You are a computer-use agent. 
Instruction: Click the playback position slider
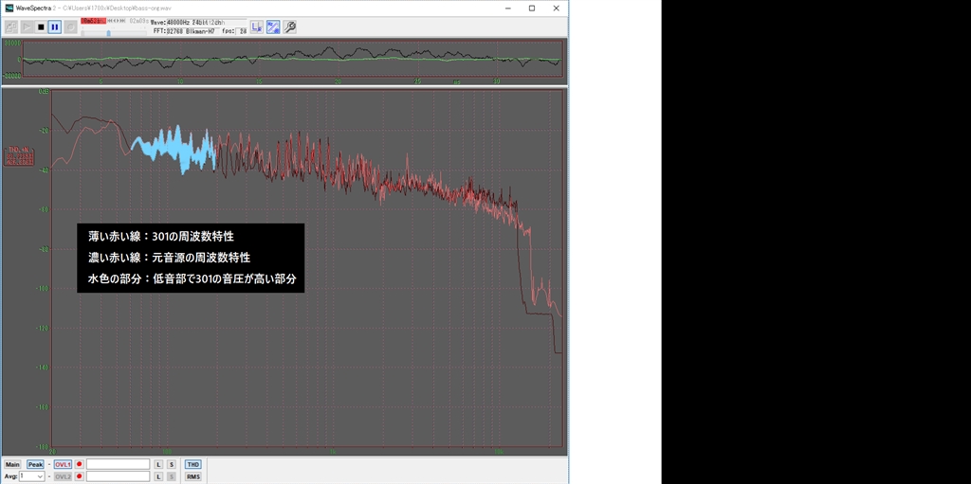108,33
